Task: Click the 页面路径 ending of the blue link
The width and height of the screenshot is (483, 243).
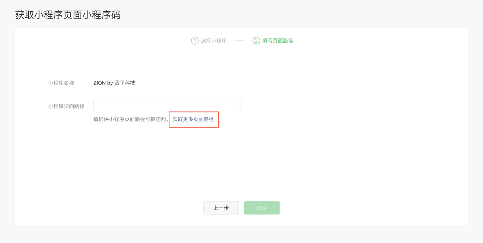Action: click(204, 119)
